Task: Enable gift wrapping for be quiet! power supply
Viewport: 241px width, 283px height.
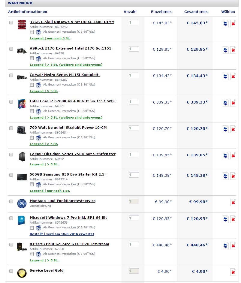Action: click(32, 138)
